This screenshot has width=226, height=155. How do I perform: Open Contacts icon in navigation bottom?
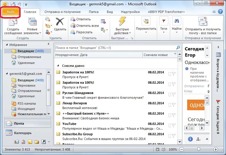[x=16, y=142]
